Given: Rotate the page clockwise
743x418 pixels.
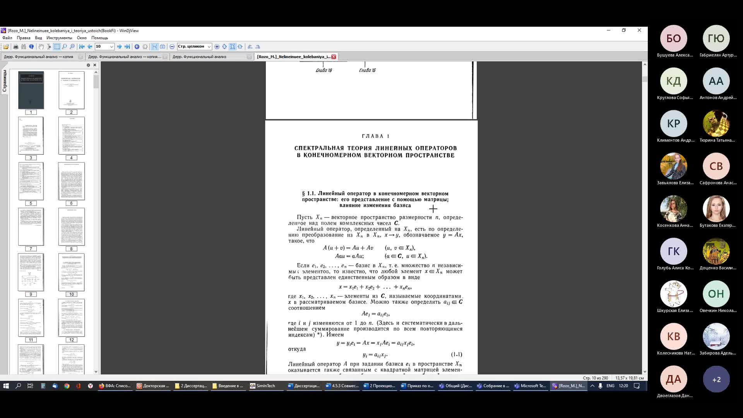Looking at the screenshot, I should (258, 46).
